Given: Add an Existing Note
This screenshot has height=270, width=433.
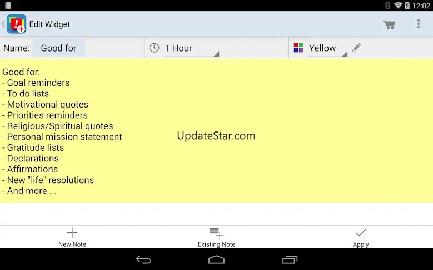Looking at the screenshot, I should pos(217,237).
